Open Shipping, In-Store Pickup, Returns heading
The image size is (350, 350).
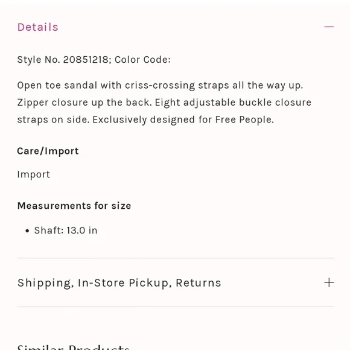(119, 283)
